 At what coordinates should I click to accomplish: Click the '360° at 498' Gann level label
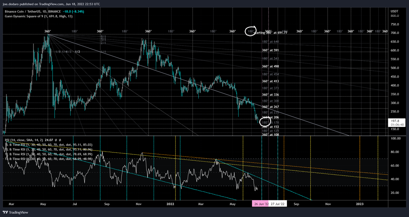271,66
